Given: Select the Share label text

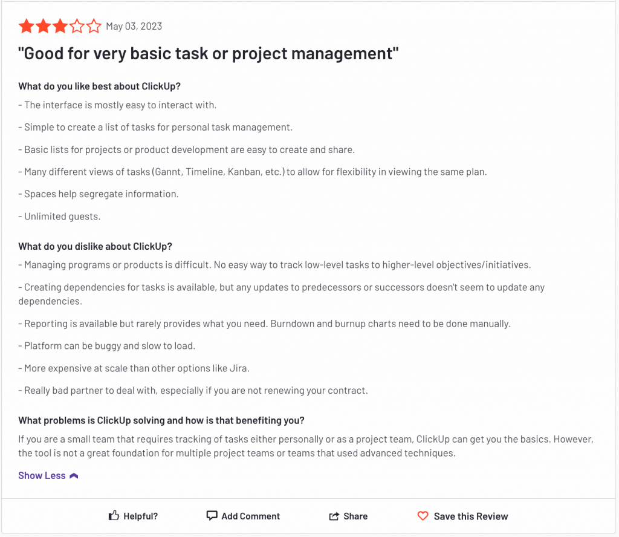Looking at the screenshot, I should click(x=355, y=516).
